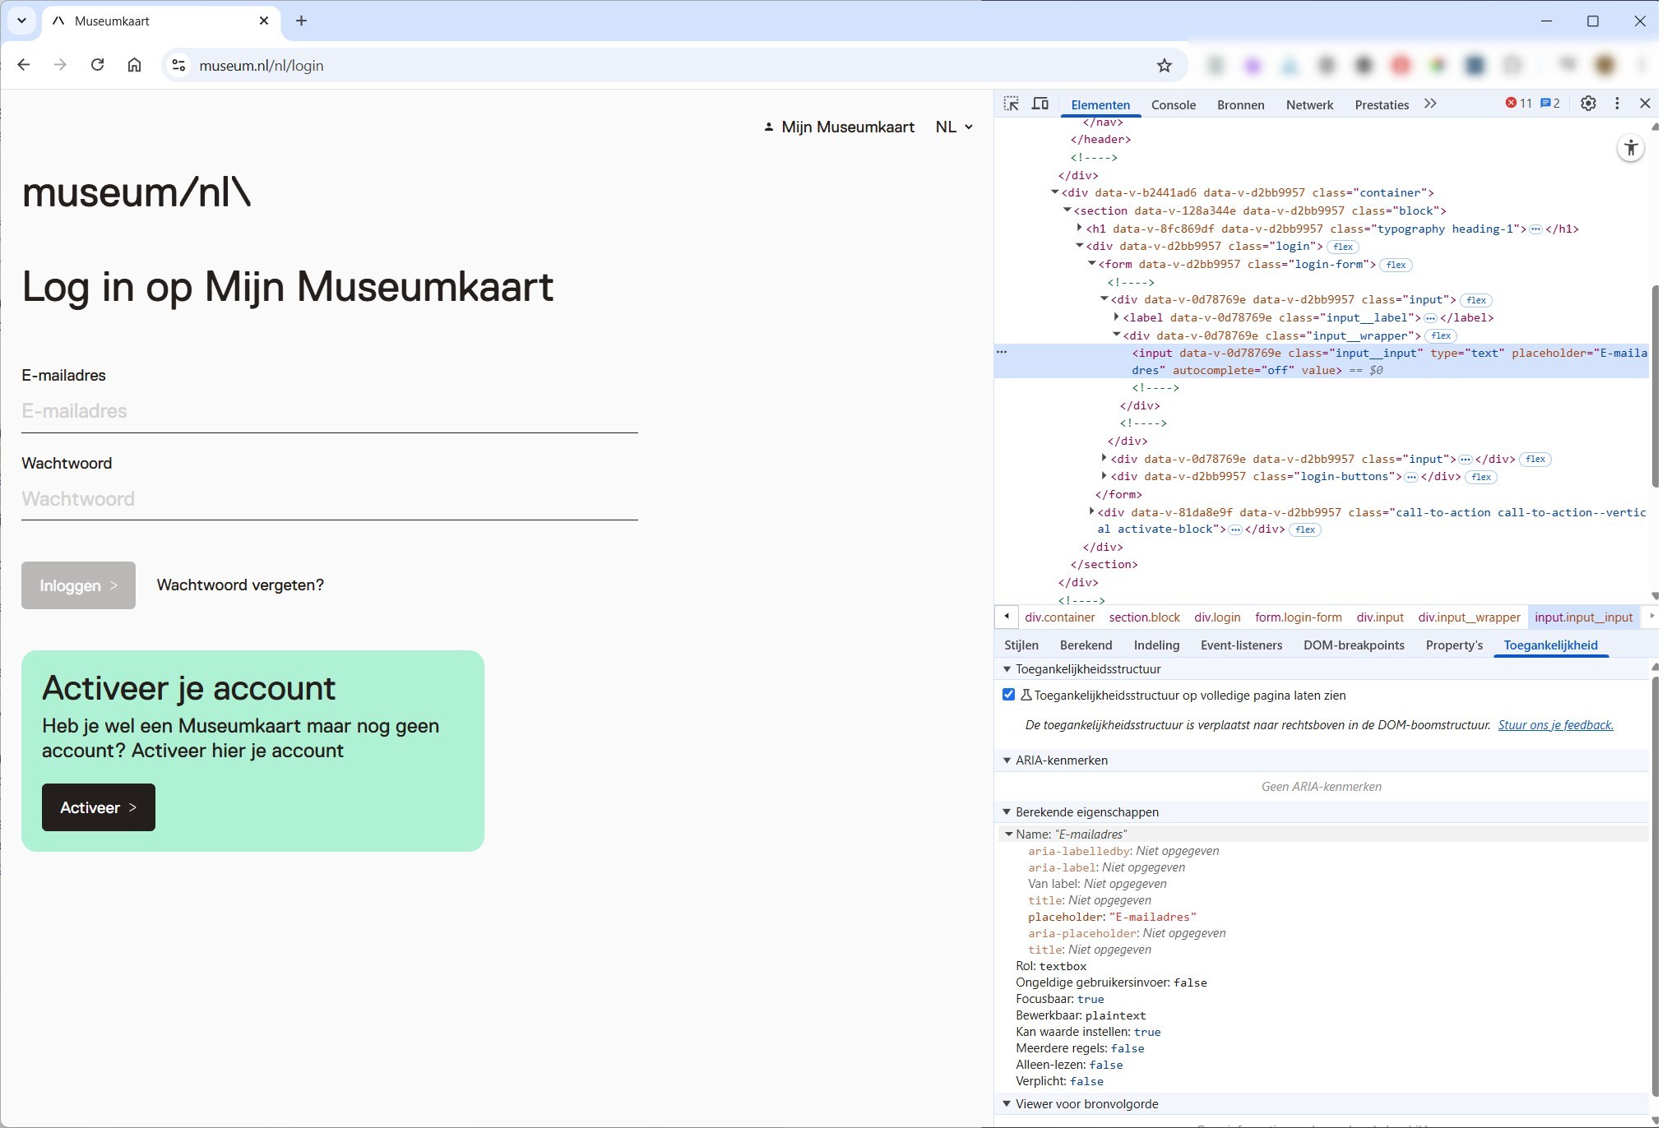Click the museum/nl\ logo
Screen dimensions: 1667x1128
point(137,192)
